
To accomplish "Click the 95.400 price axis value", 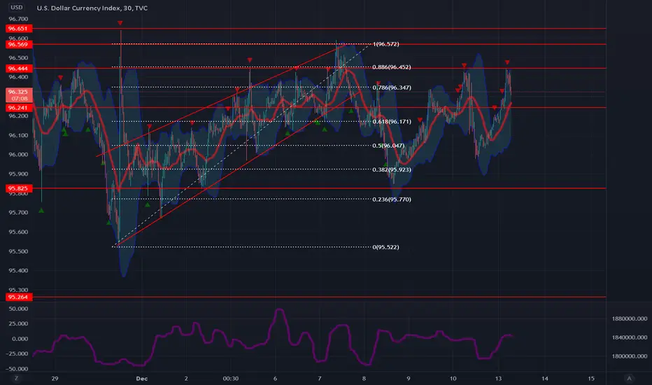I will tap(18, 270).
